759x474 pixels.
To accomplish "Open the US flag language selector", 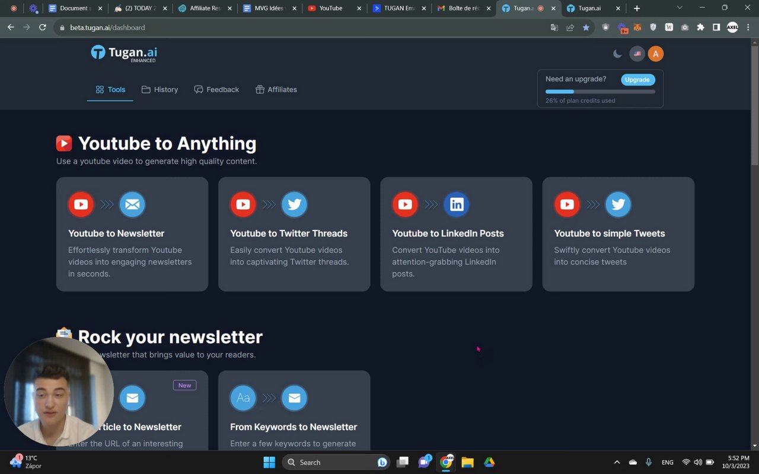I will [637, 54].
